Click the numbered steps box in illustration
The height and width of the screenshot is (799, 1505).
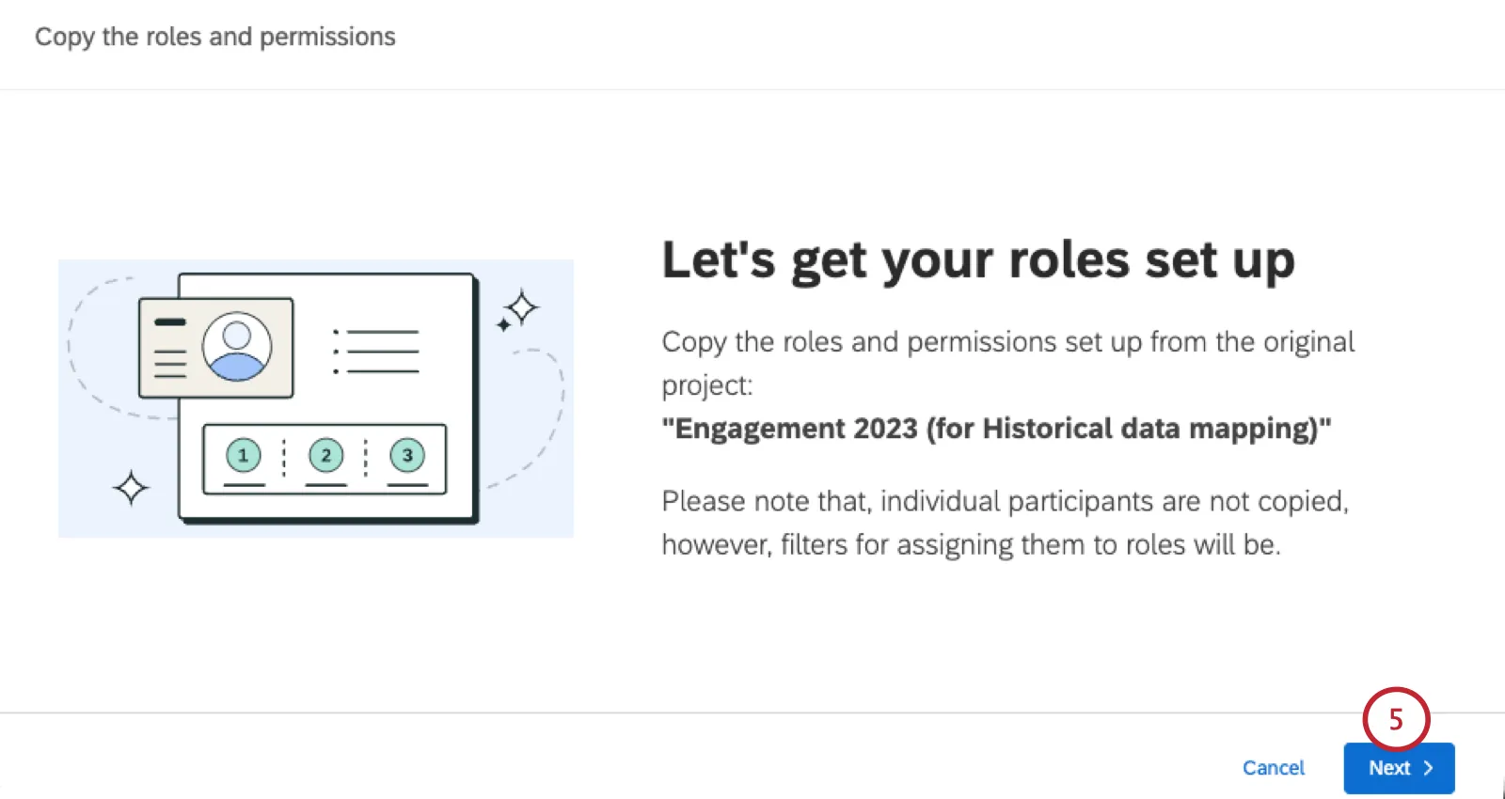[x=325, y=459]
